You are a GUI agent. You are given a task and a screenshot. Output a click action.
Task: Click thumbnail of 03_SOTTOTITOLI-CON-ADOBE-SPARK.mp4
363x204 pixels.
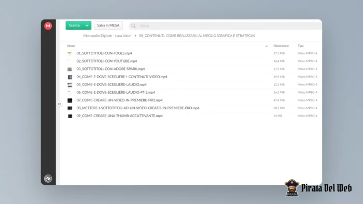tap(69, 69)
